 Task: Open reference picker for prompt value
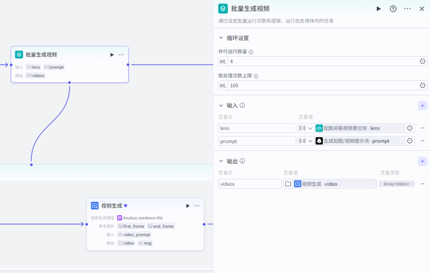410,141
